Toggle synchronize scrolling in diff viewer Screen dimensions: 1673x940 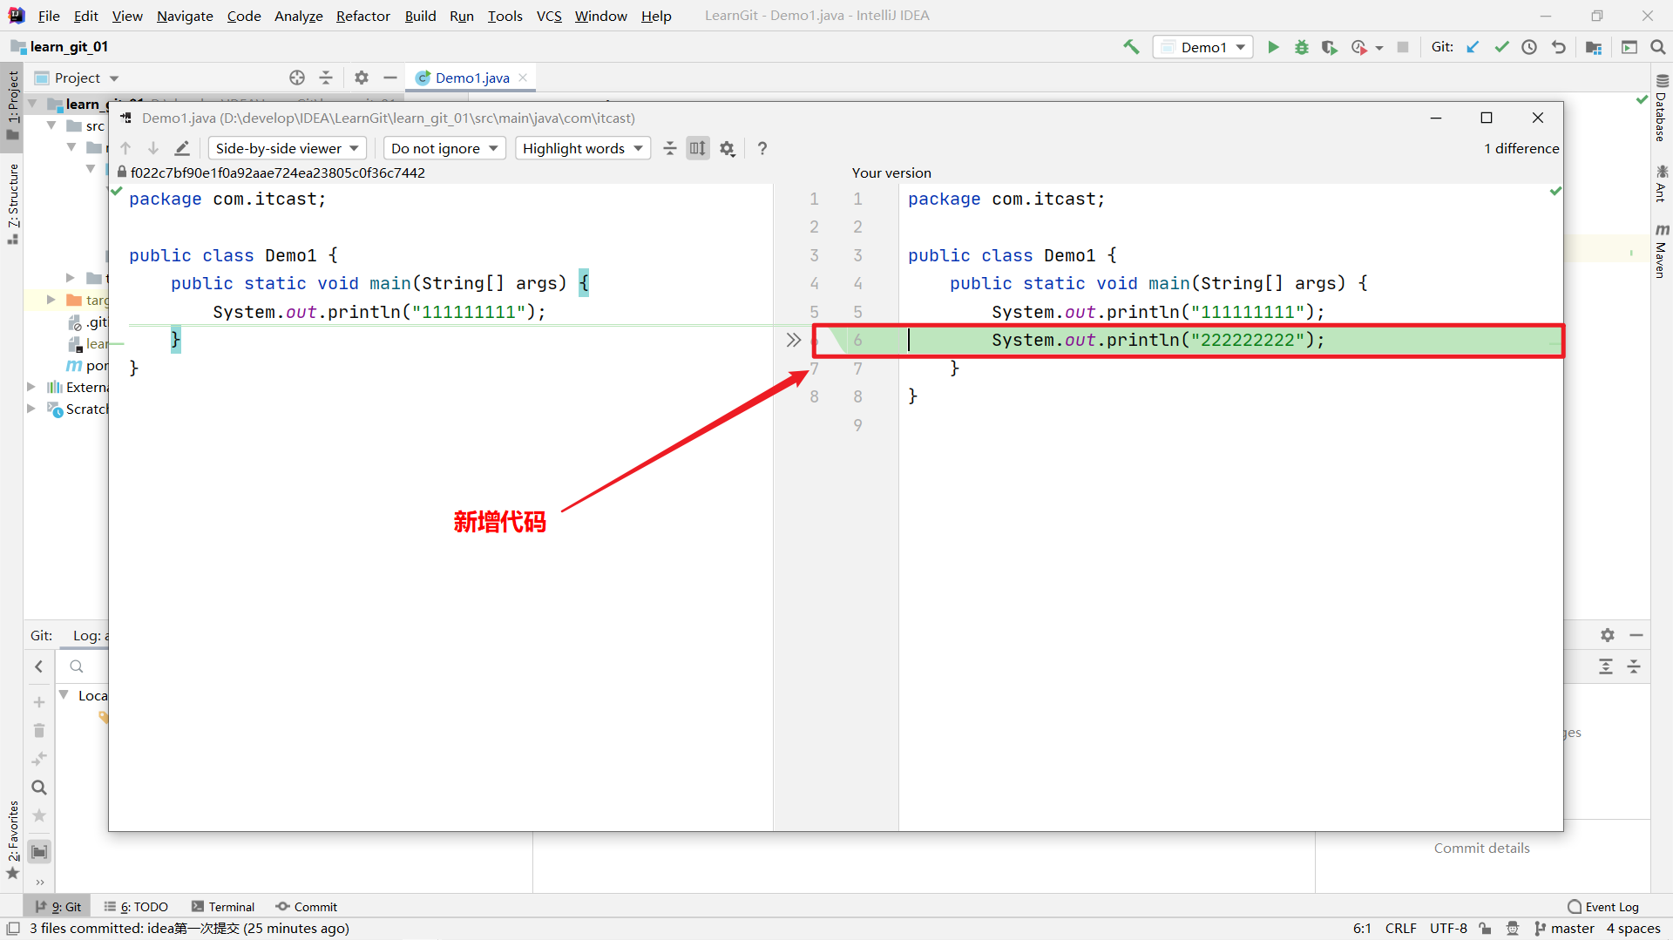[x=698, y=148]
